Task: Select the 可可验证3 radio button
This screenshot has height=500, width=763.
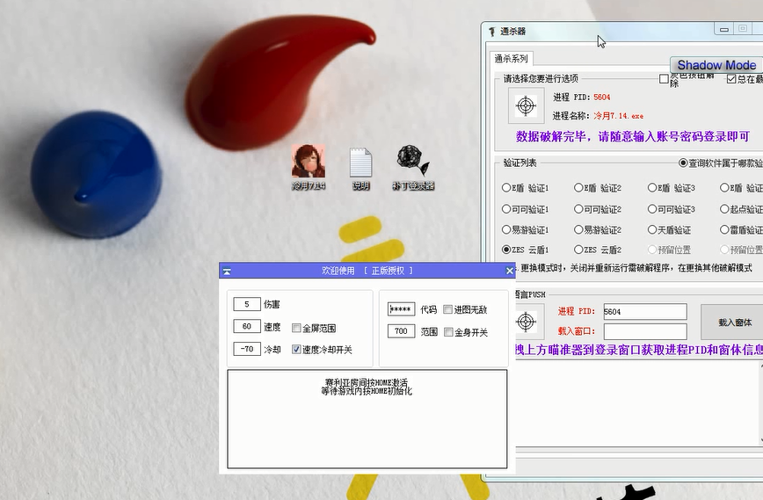Action: pyautogui.click(x=652, y=209)
